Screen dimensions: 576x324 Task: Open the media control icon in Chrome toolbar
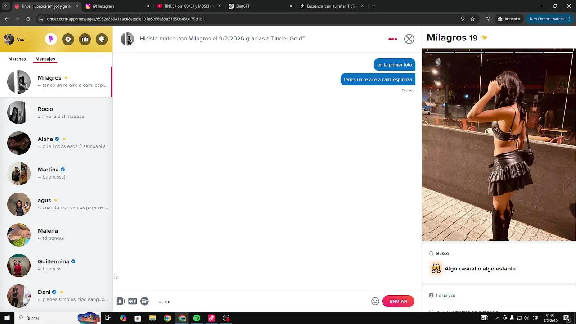tap(487, 19)
